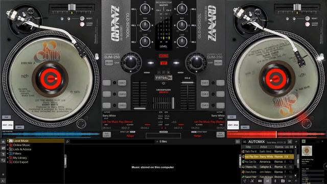
Task: Select the Gallagher & track row
Action: (x=268, y=167)
